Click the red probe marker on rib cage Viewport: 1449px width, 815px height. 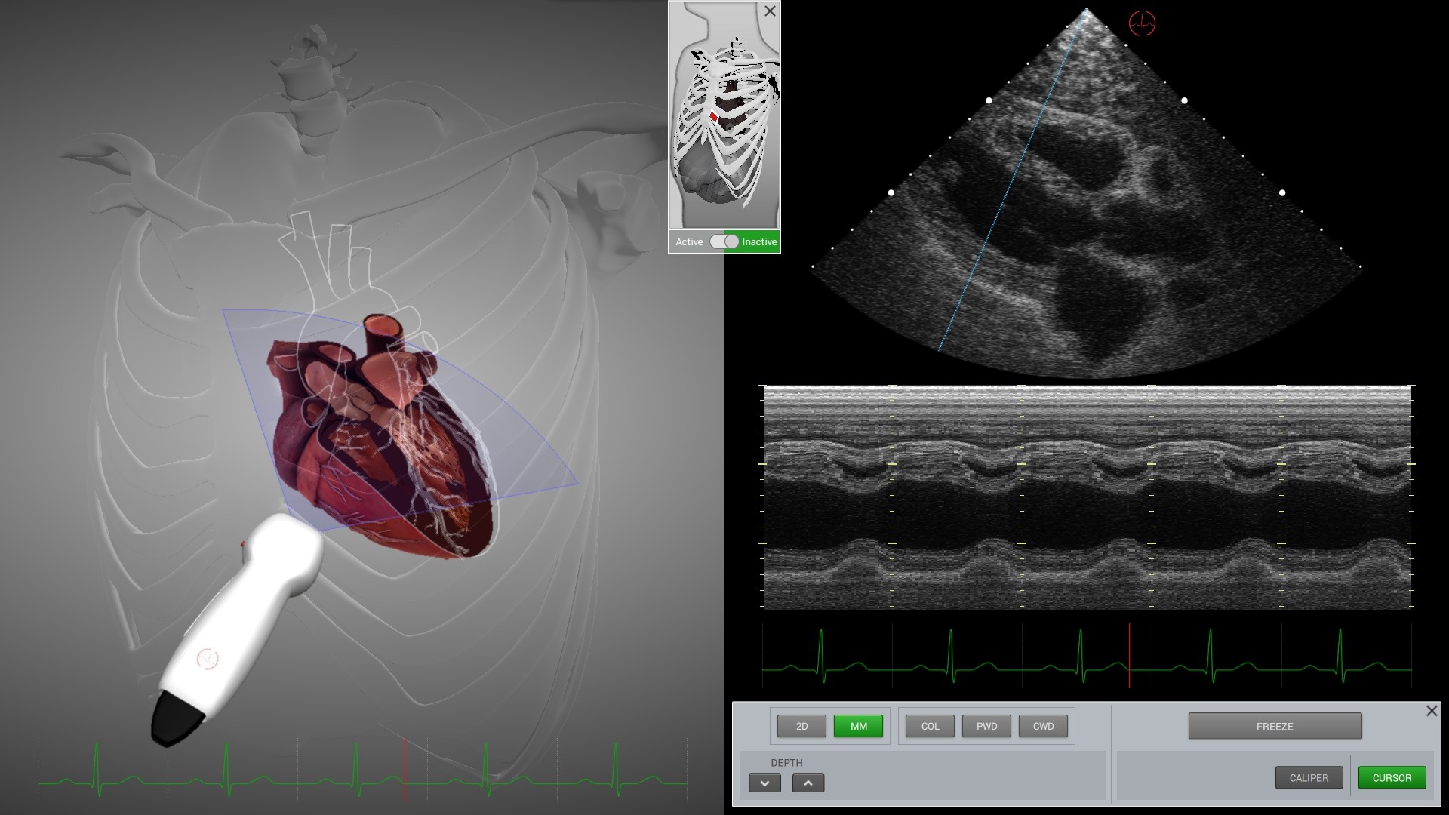[713, 116]
